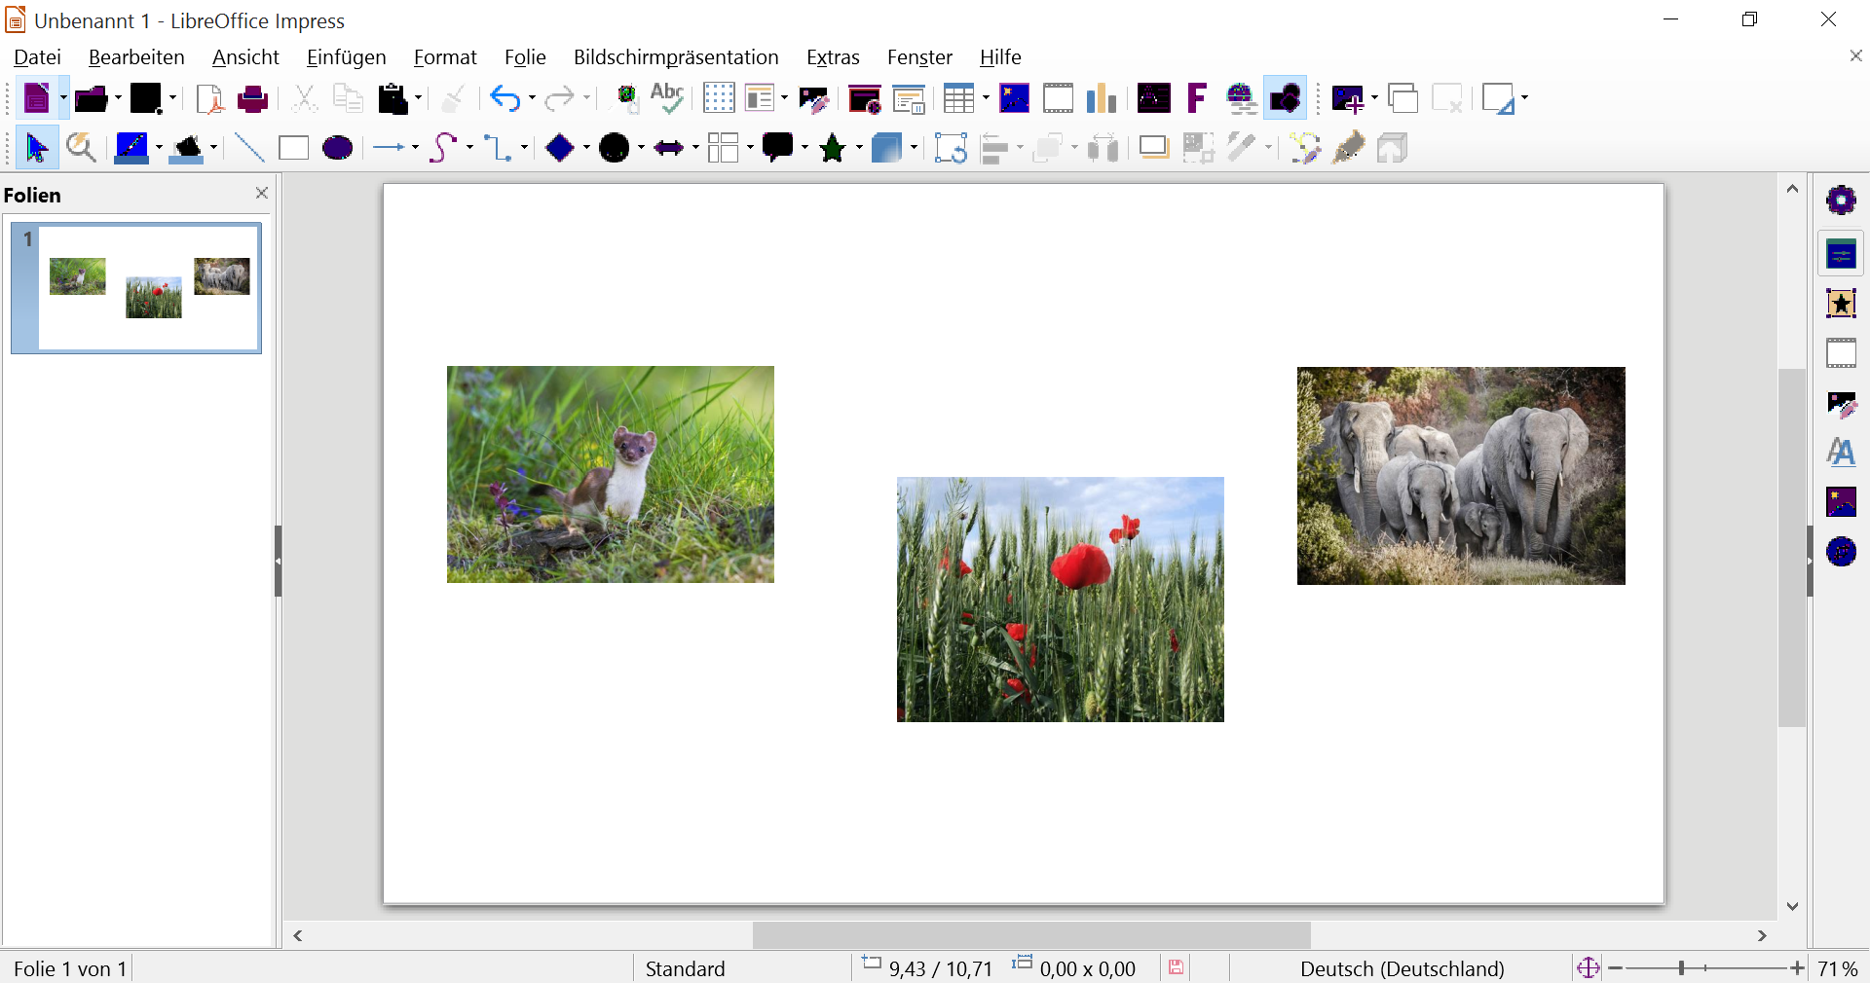Click the Insert Chart icon

tap(1102, 98)
